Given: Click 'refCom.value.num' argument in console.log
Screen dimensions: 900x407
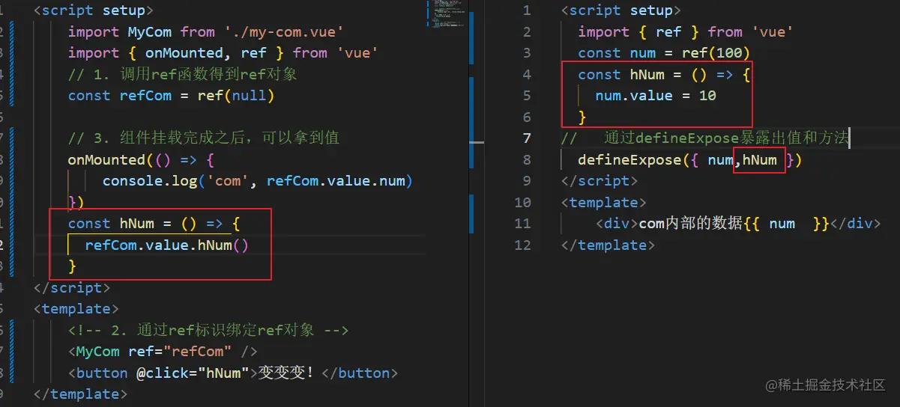Looking at the screenshot, I should point(335,181).
